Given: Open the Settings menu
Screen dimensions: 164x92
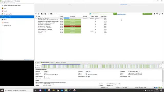Looking at the screenshot, I should tap(7, 3).
